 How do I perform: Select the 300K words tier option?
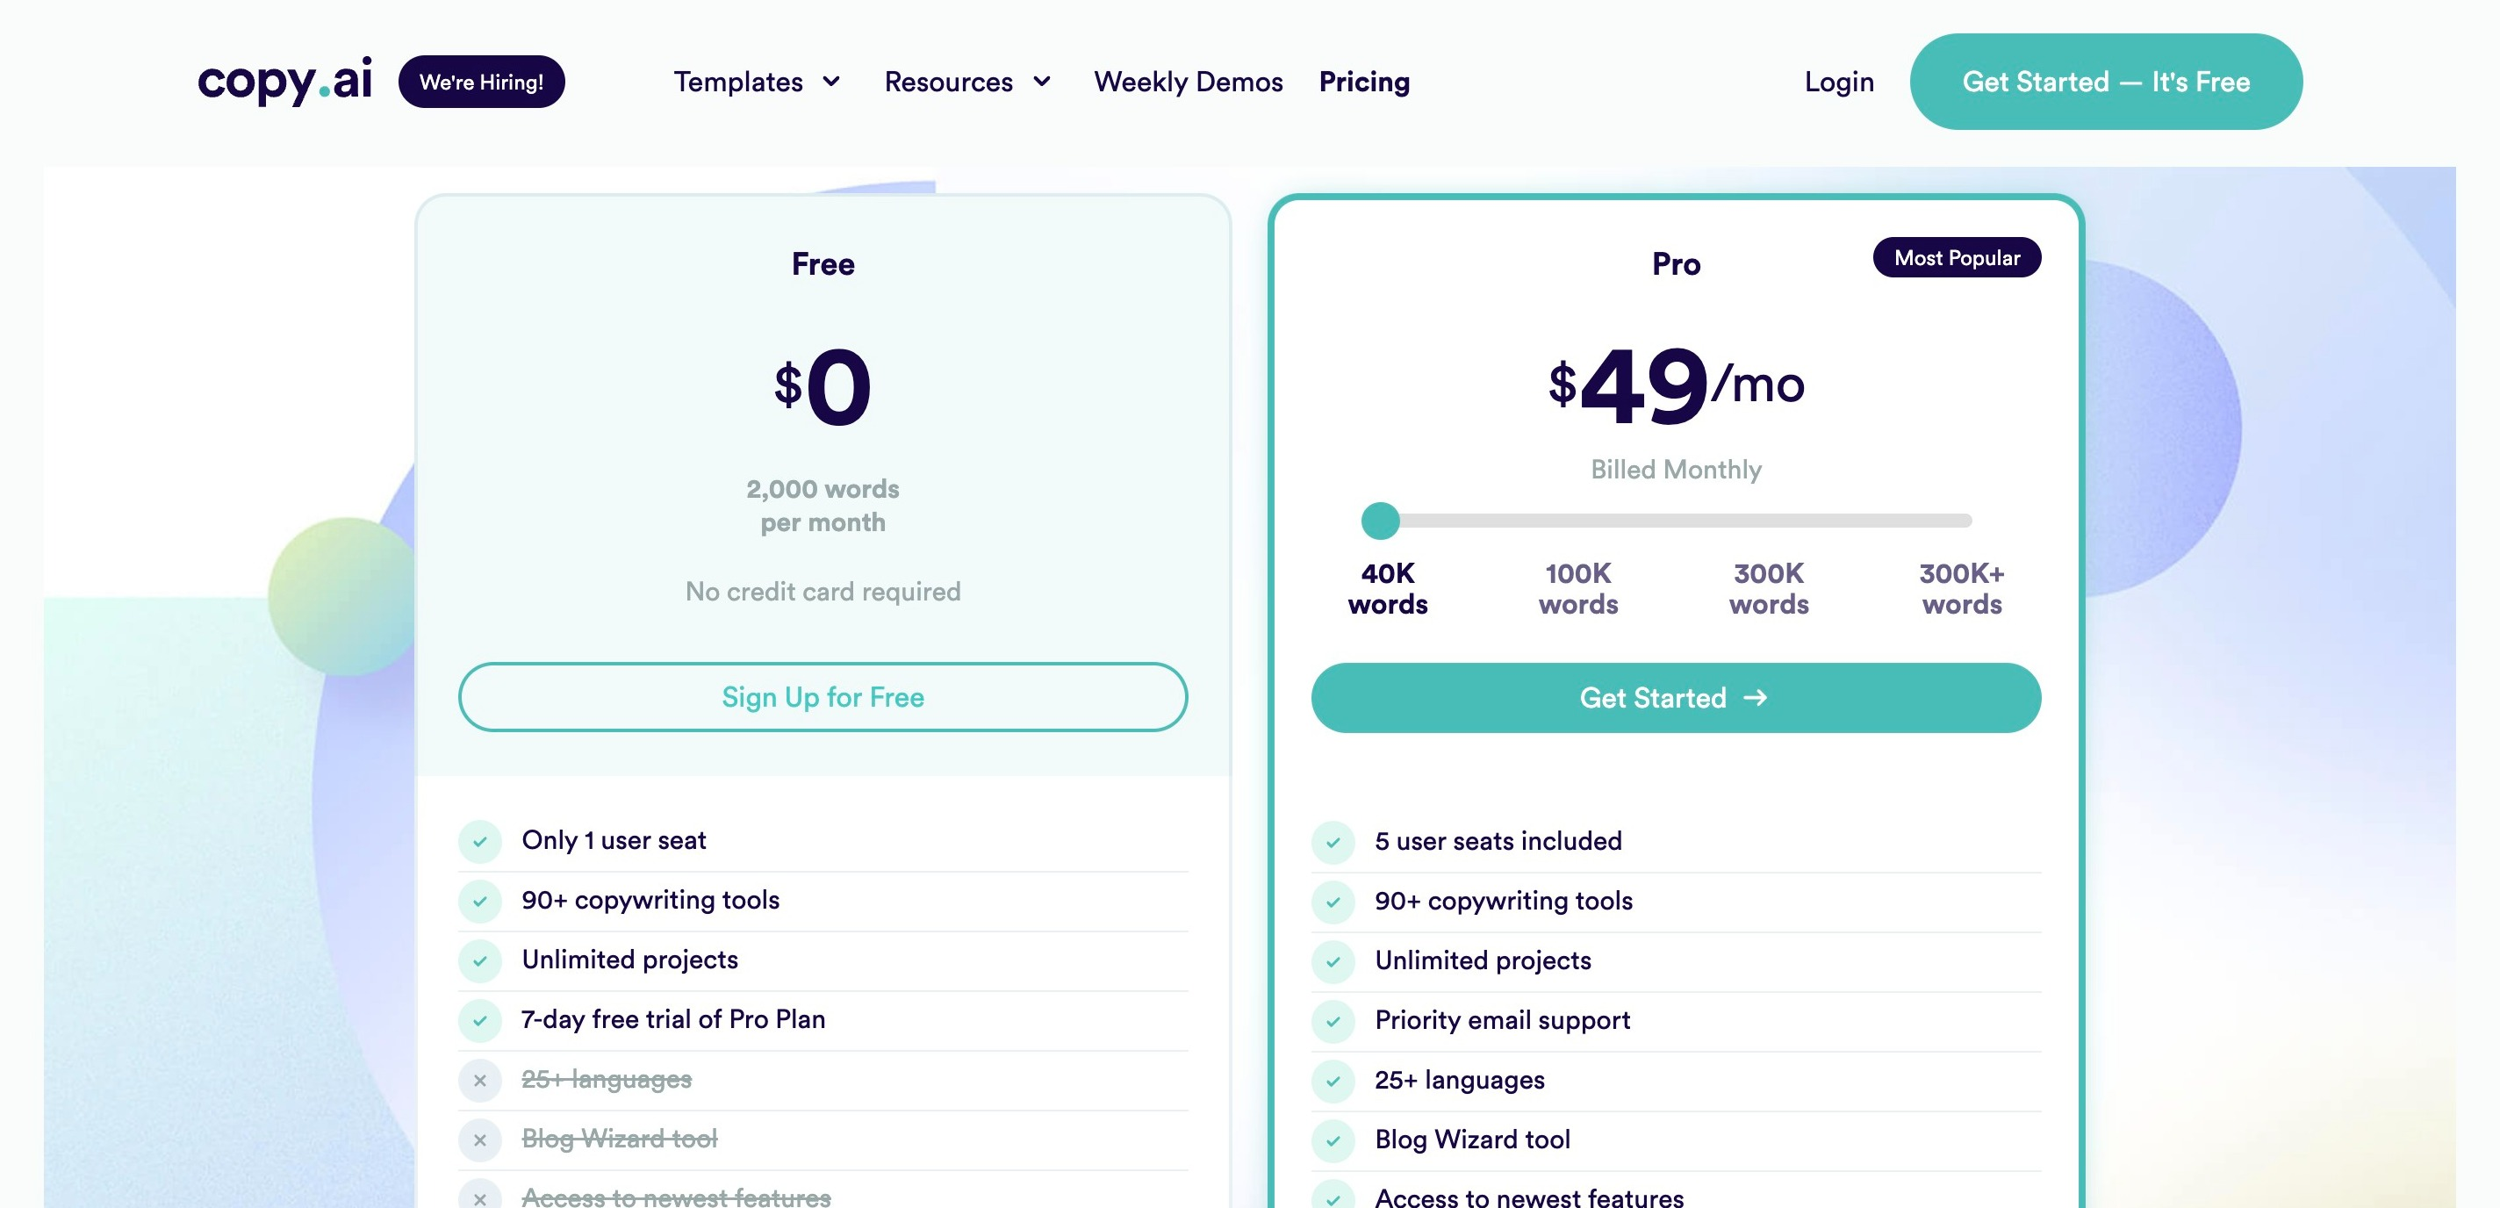click(x=1768, y=588)
